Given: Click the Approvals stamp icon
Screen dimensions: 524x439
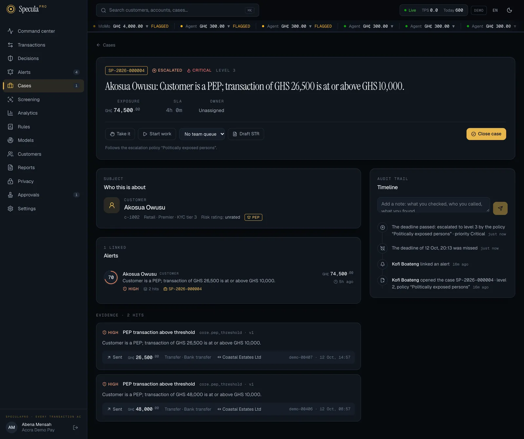Looking at the screenshot, I should coord(10,195).
